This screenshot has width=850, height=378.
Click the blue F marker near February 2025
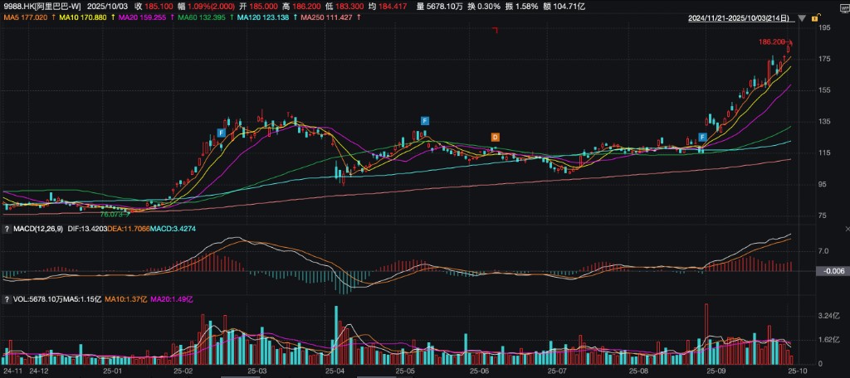pos(222,132)
